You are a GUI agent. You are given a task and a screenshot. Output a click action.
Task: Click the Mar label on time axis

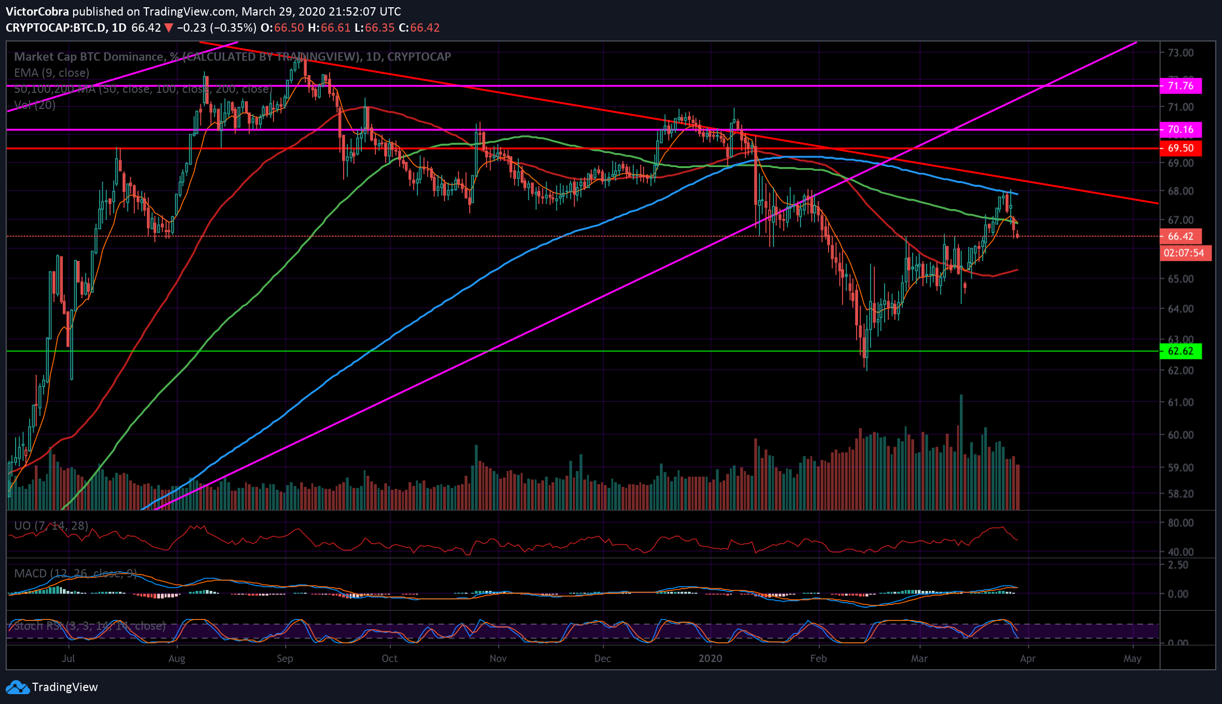(x=919, y=658)
